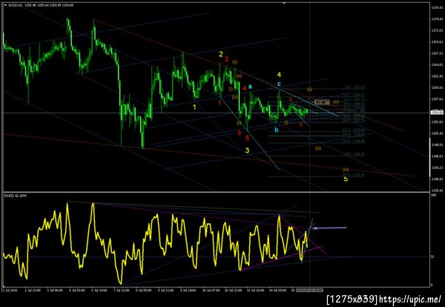Click the RSI level 32 axis label
Viewport: 445px width, 307px height.
(x=432, y=257)
